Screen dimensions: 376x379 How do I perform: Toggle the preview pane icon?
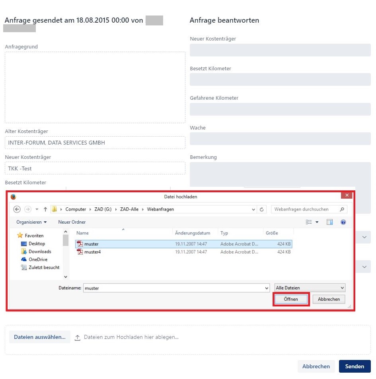[x=329, y=222]
